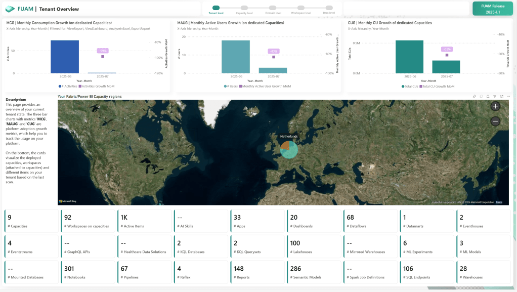Go to the Workspace level step

(300, 8)
